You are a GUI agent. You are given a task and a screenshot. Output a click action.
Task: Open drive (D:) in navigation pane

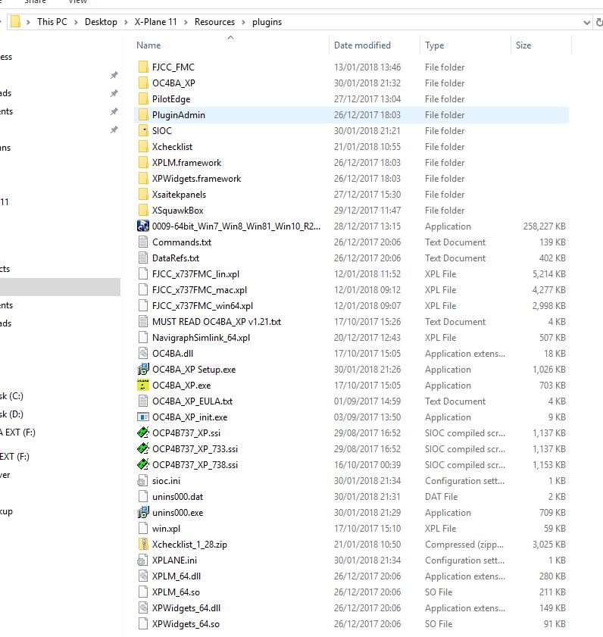click(11, 414)
